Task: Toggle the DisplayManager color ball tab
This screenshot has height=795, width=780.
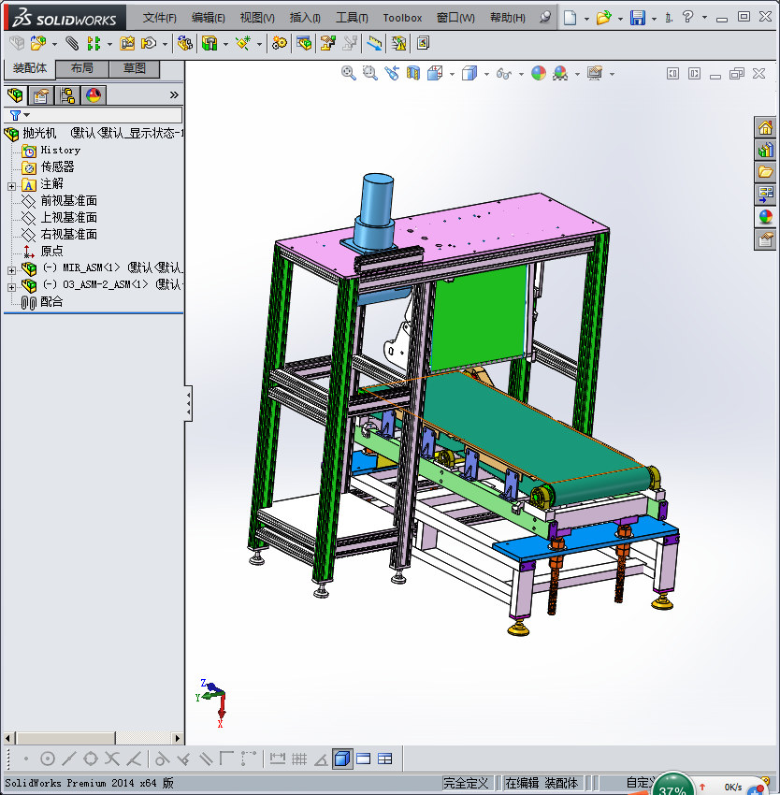Action: tap(94, 94)
